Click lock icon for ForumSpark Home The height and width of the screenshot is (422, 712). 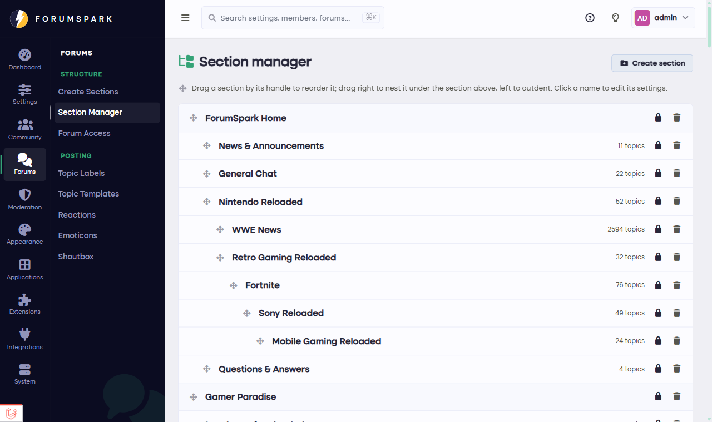(x=658, y=118)
